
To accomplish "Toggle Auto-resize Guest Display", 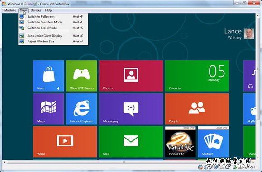I will pos(53,36).
